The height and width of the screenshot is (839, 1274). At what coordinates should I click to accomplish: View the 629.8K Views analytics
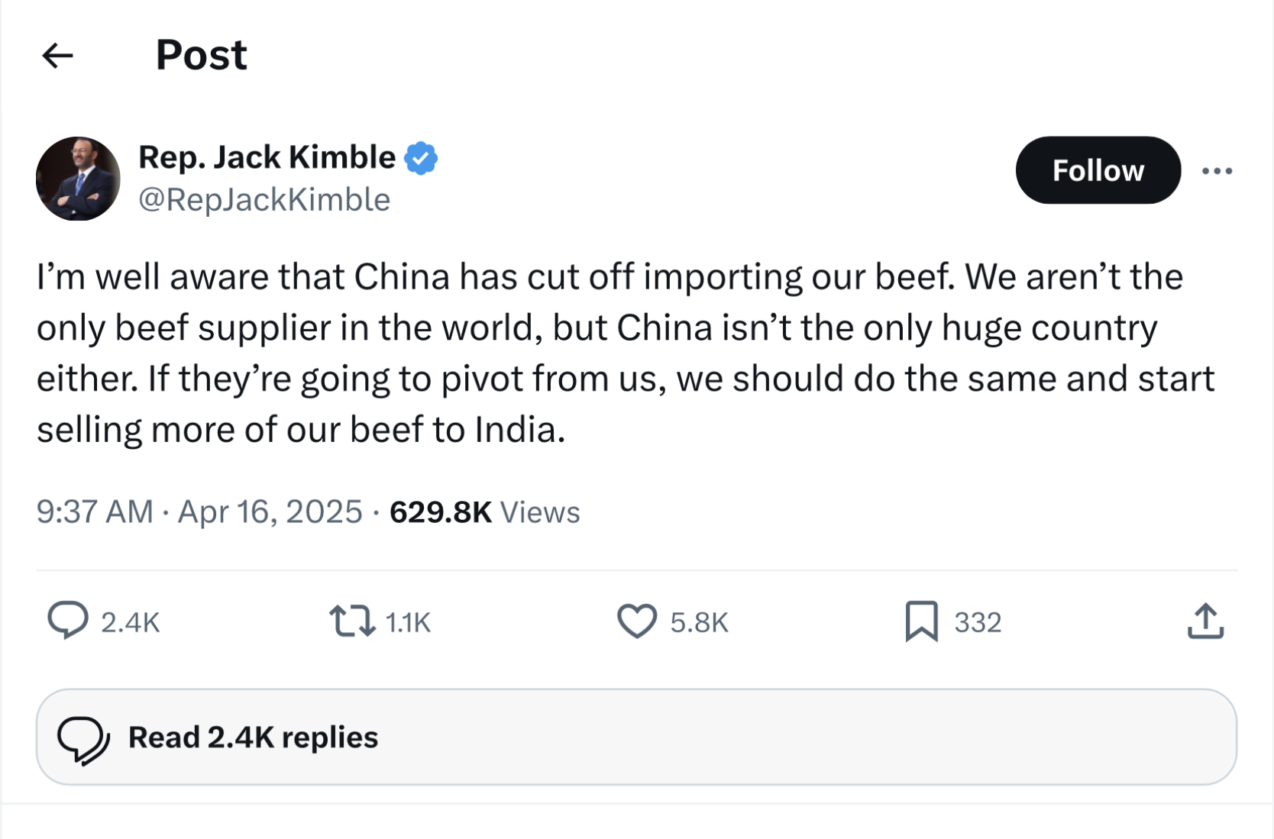tap(484, 512)
